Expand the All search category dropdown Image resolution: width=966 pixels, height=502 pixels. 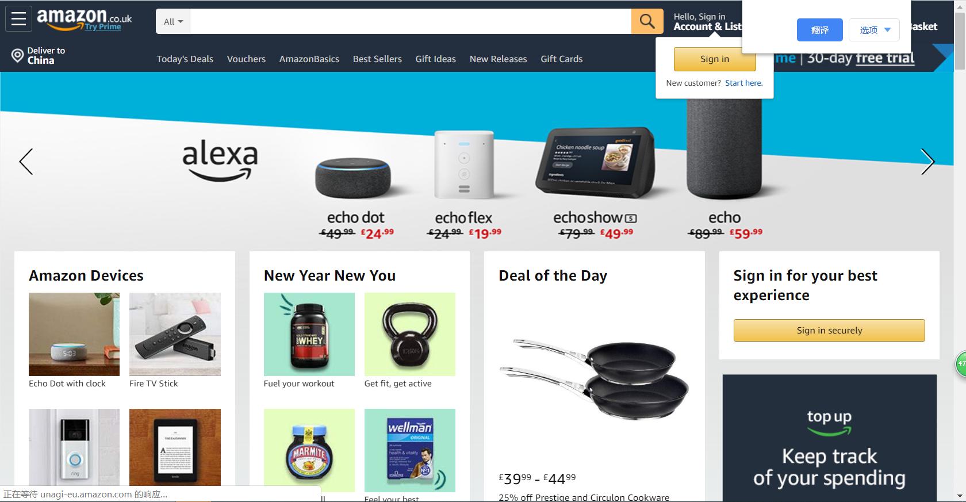173,21
